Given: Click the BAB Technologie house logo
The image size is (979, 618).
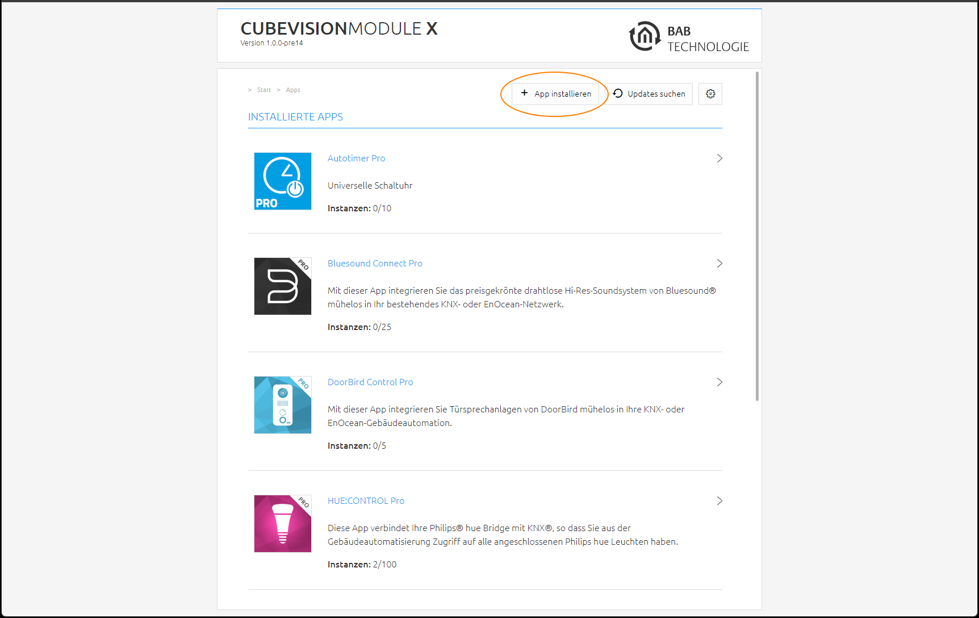Looking at the screenshot, I should coord(645,36).
